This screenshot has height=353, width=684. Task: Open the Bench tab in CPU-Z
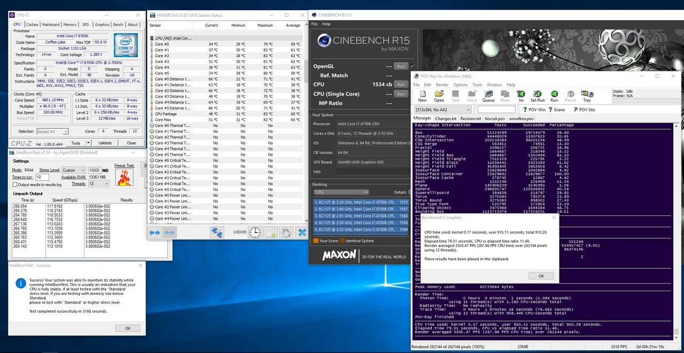pos(118,25)
